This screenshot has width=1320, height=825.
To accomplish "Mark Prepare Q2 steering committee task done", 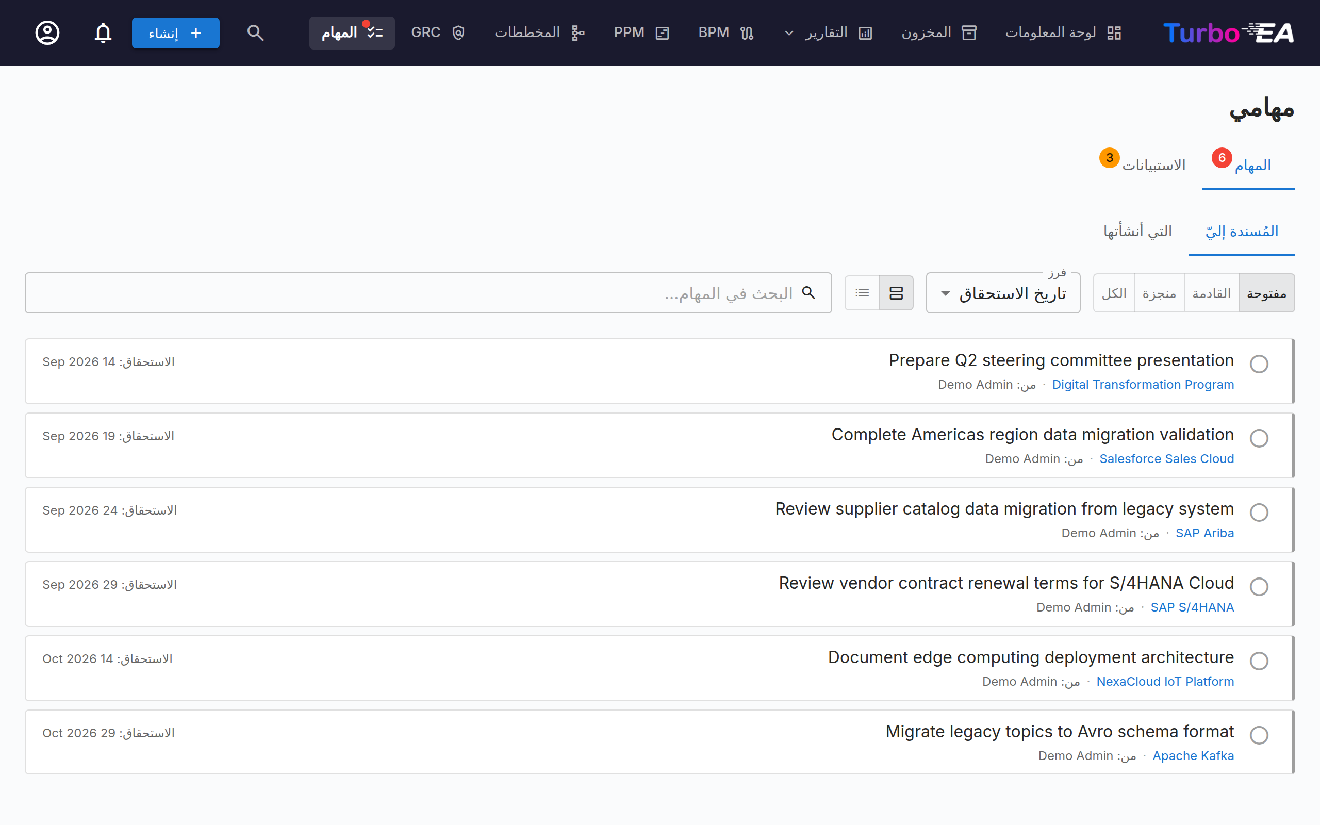I will (1259, 364).
